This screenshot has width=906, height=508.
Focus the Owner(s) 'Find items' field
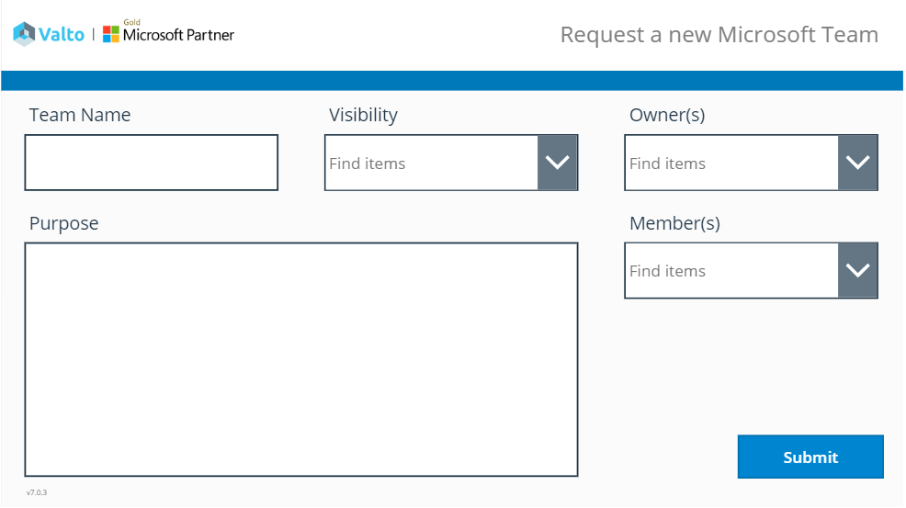tap(730, 163)
